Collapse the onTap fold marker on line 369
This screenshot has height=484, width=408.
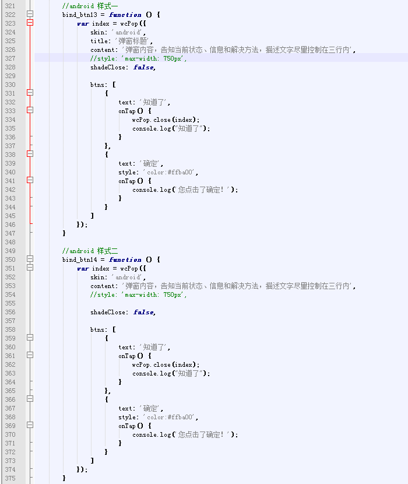30,425
